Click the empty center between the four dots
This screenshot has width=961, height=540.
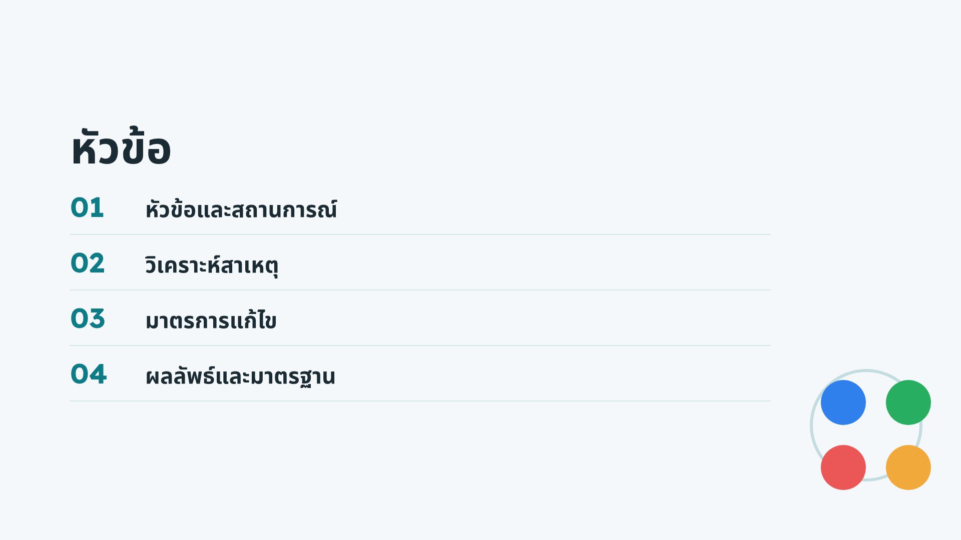click(x=876, y=435)
